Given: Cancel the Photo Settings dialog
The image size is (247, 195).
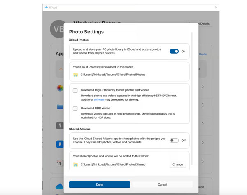Looking at the screenshot, I should pyautogui.click(x=163, y=184).
